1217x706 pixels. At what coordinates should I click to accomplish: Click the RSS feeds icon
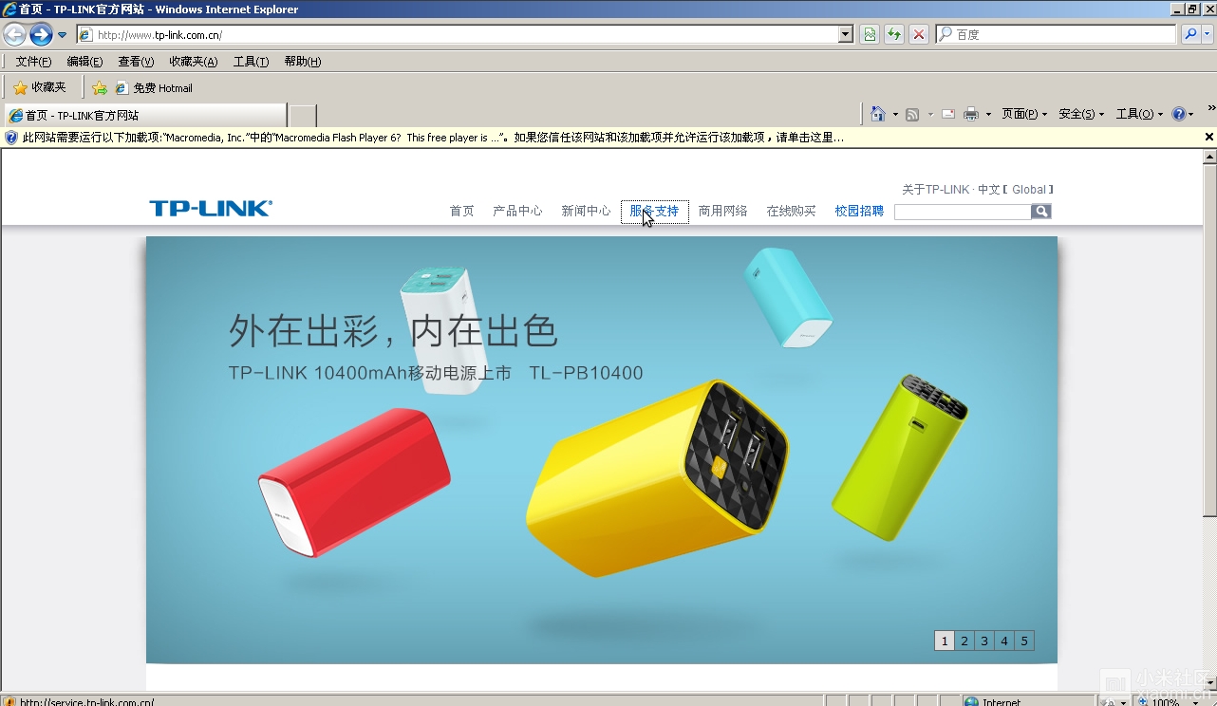tap(912, 115)
